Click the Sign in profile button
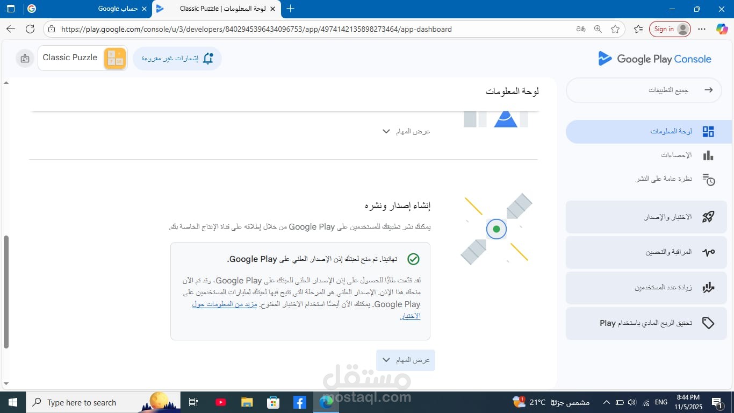 click(x=670, y=29)
